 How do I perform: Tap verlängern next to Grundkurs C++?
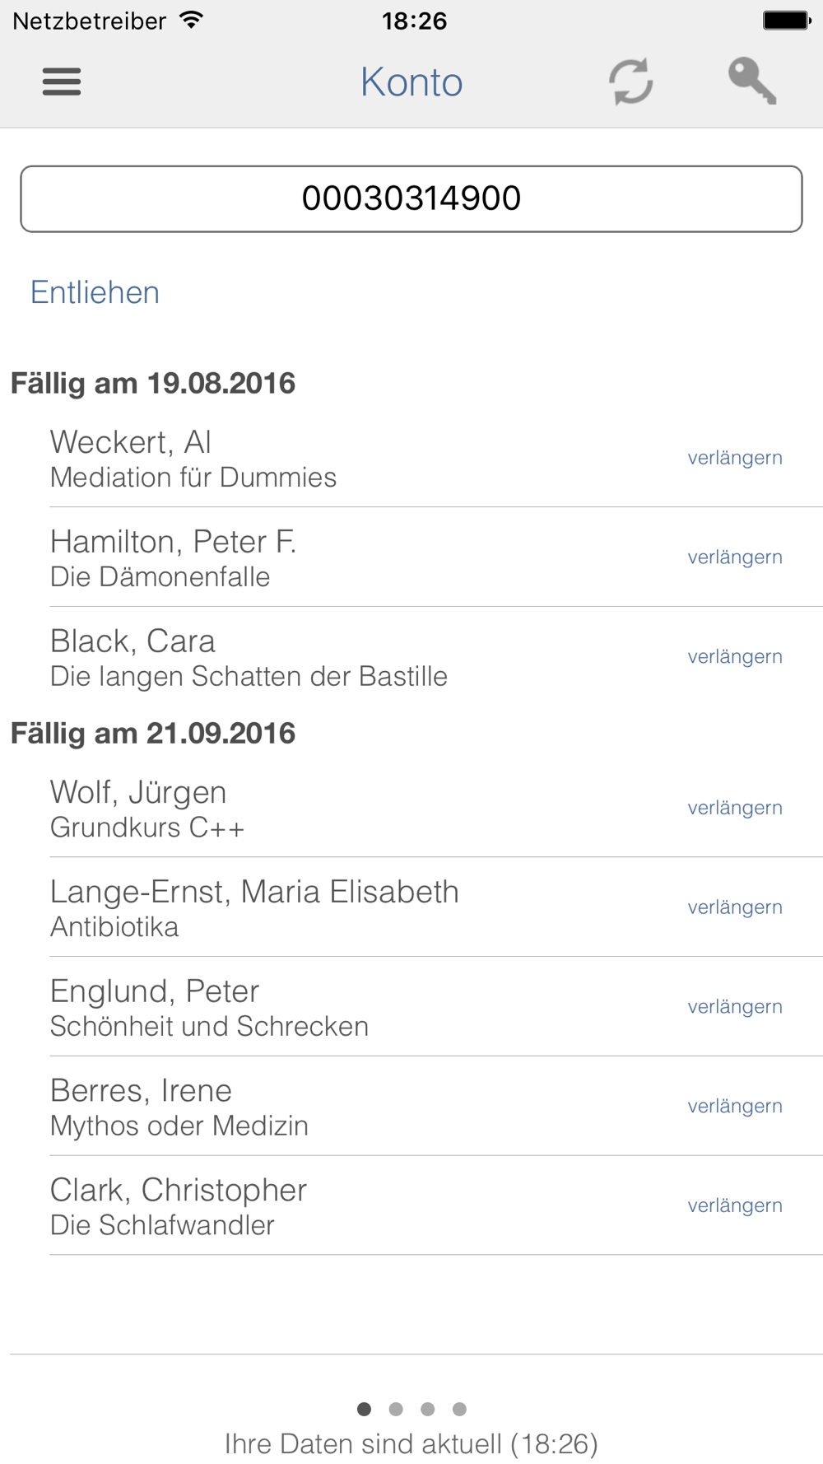pos(735,809)
